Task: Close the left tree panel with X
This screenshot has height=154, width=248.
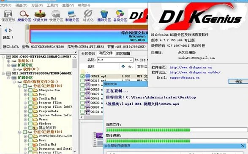Action: coord(76,52)
